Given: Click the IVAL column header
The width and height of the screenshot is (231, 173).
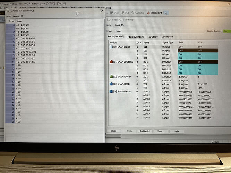Looking at the screenshot, I should 181,43.
